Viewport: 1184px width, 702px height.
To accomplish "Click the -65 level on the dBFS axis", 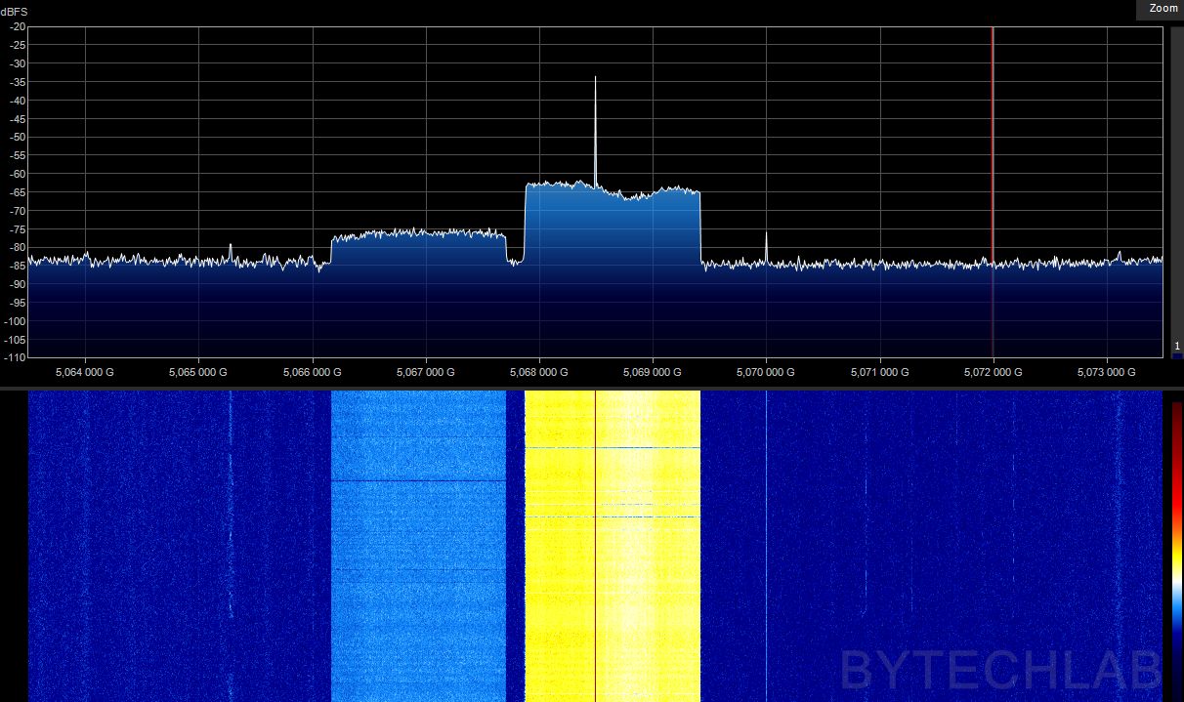I will tap(18, 192).
